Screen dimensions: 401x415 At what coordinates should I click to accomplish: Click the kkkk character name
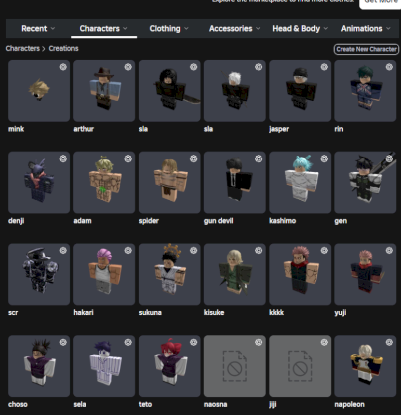[x=276, y=313]
